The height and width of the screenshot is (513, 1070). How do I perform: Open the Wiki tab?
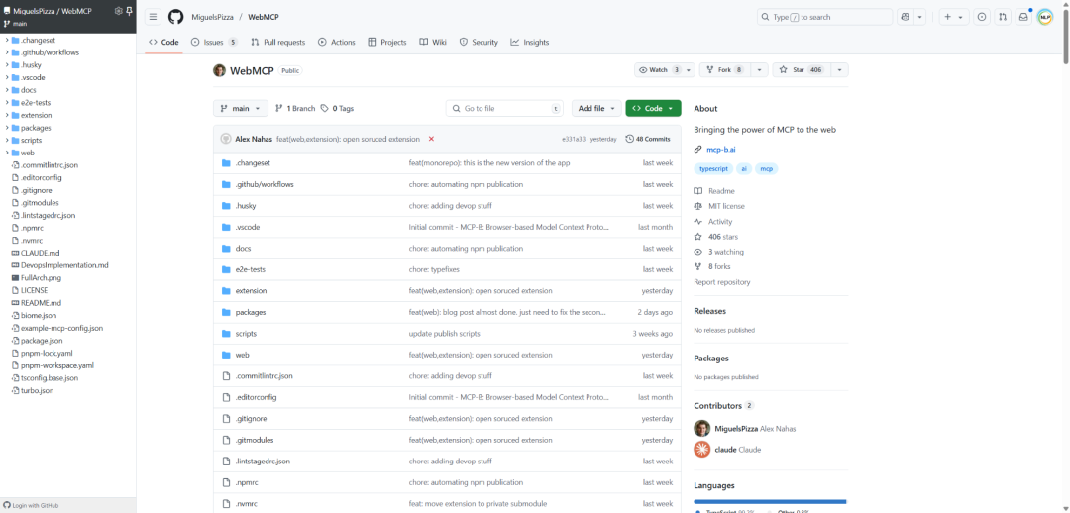click(x=433, y=43)
